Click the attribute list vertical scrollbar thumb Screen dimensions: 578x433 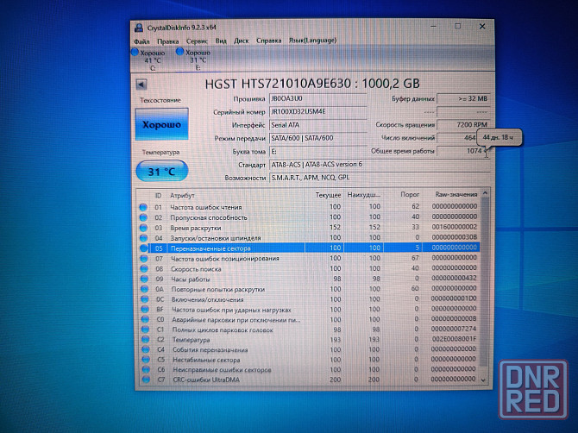point(485,282)
